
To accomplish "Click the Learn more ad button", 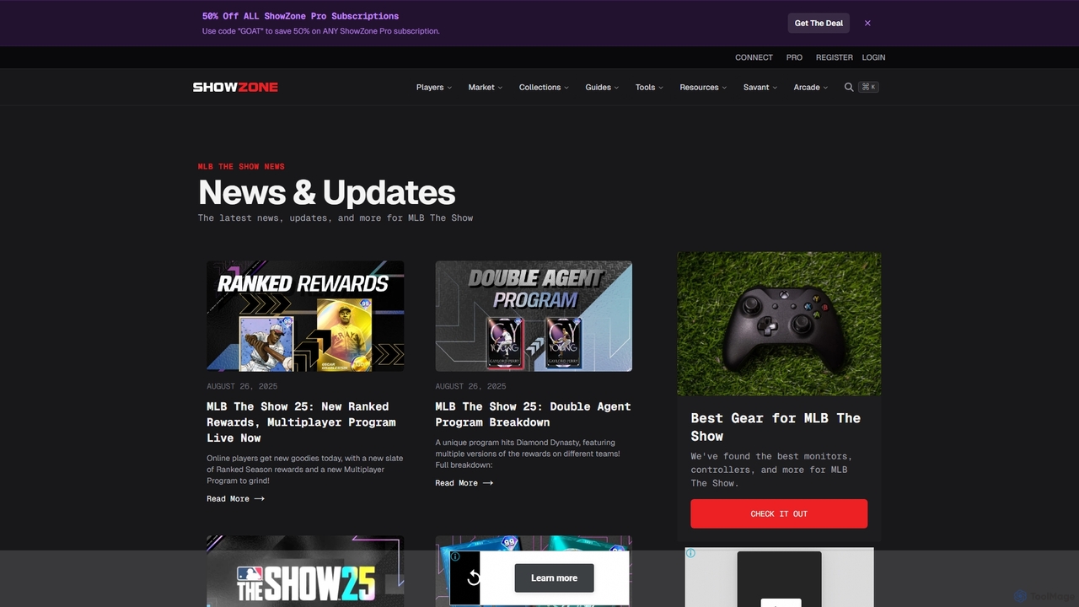I will (554, 577).
